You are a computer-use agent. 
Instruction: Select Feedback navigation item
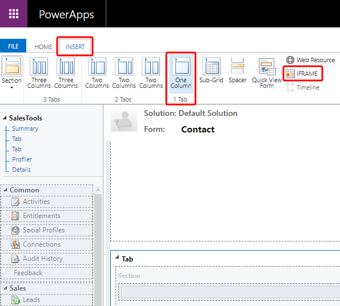point(47,273)
